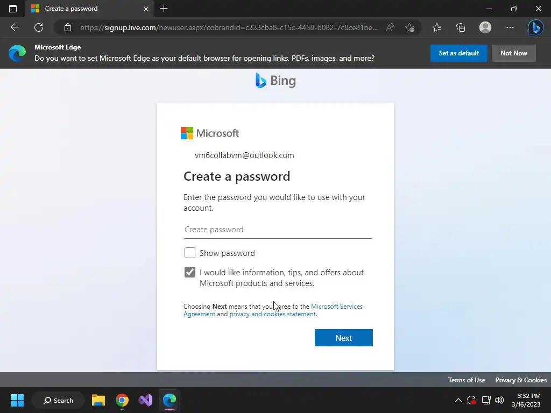Click Set as default button

click(458, 53)
